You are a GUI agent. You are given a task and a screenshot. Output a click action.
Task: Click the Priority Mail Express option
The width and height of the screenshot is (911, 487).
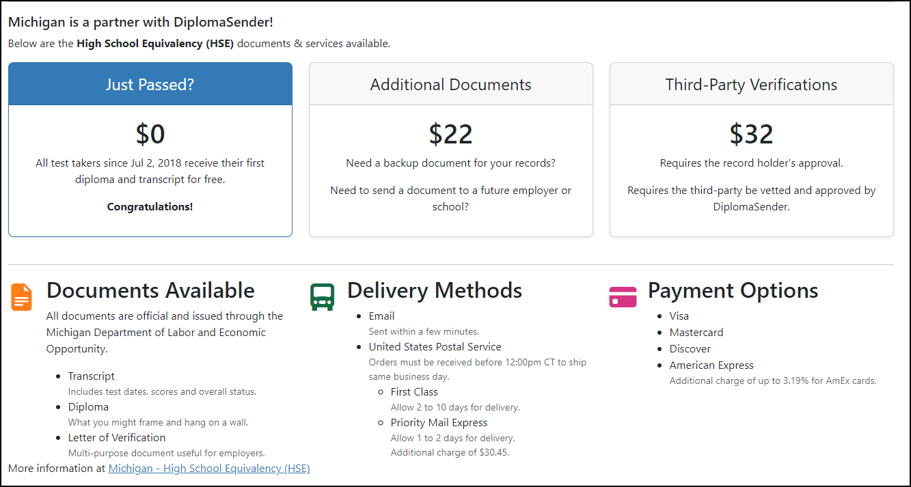click(439, 423)
